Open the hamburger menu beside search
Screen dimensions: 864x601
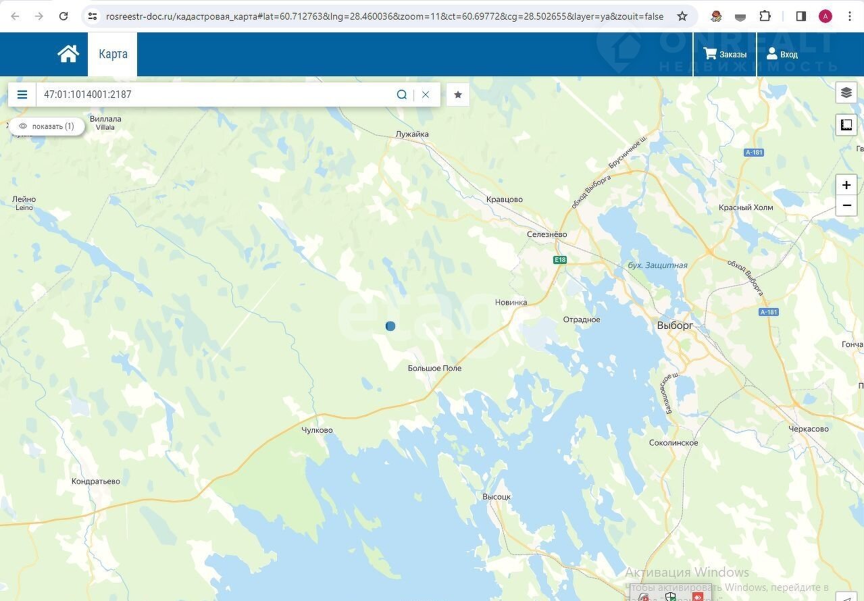point(22,95)
